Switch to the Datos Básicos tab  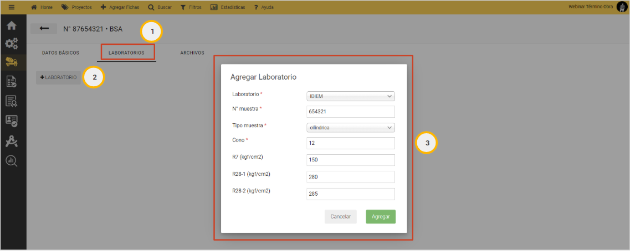(x=60, y=53)
